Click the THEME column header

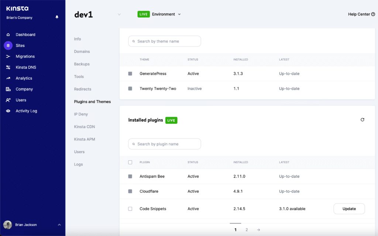[x=144, y=59]
